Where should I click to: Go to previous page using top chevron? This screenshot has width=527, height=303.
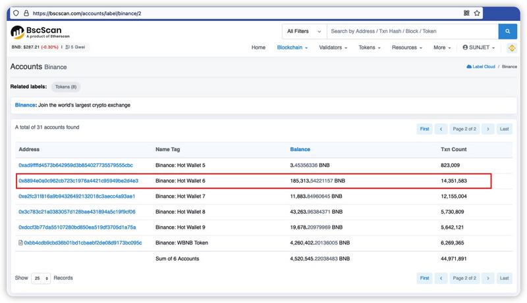click(441, 129)
